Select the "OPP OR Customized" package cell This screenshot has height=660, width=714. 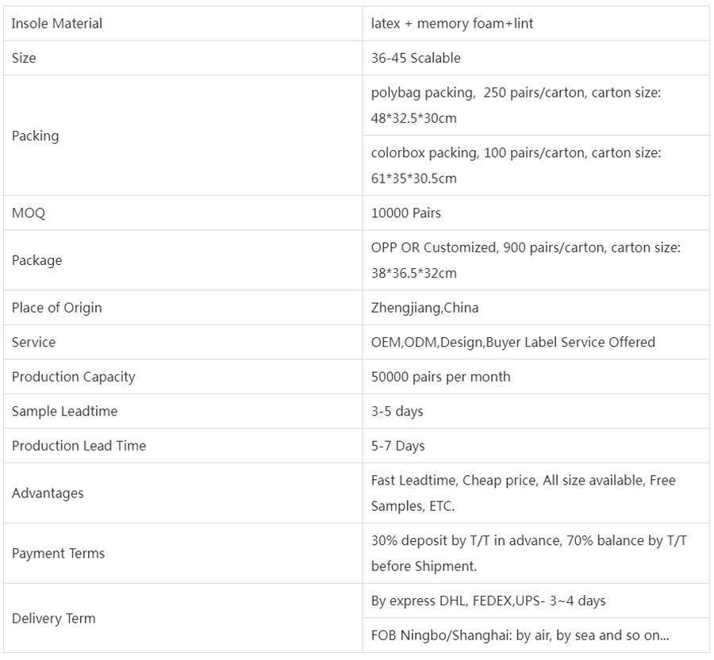pyautogui.click(x=525, y=260)
